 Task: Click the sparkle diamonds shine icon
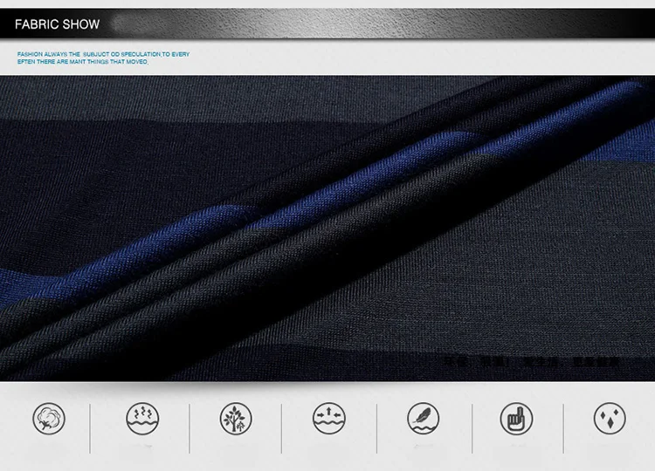point(610,419)
